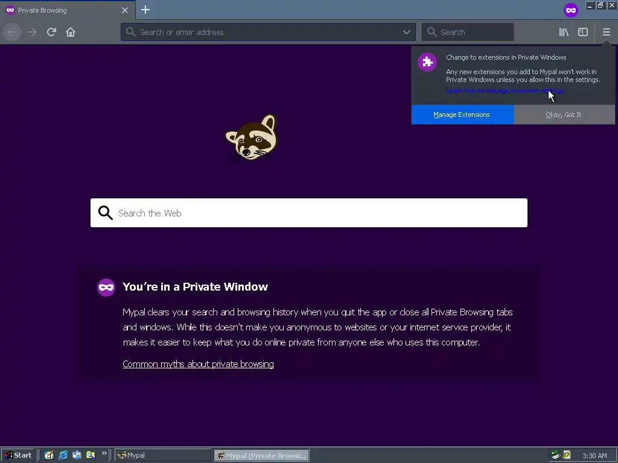Open the Windows Start menu
This screenshot has width=618, height=463.
click(18, 455)
